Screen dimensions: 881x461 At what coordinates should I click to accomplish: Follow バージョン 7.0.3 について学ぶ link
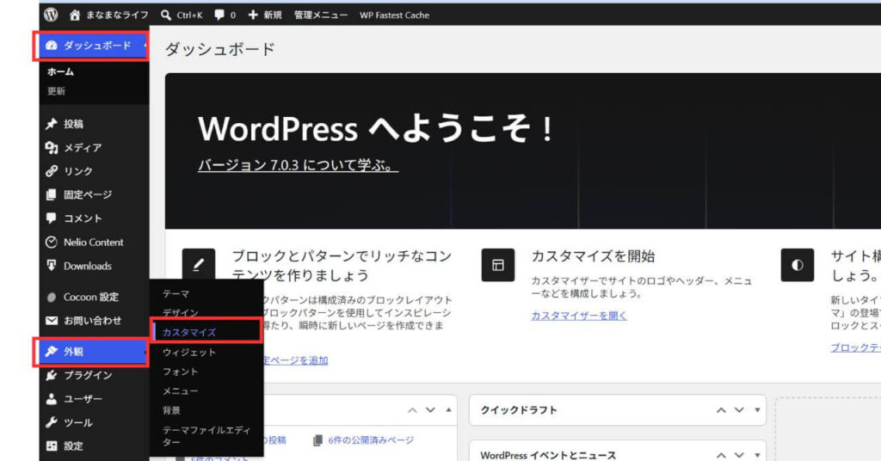[298, 165]
